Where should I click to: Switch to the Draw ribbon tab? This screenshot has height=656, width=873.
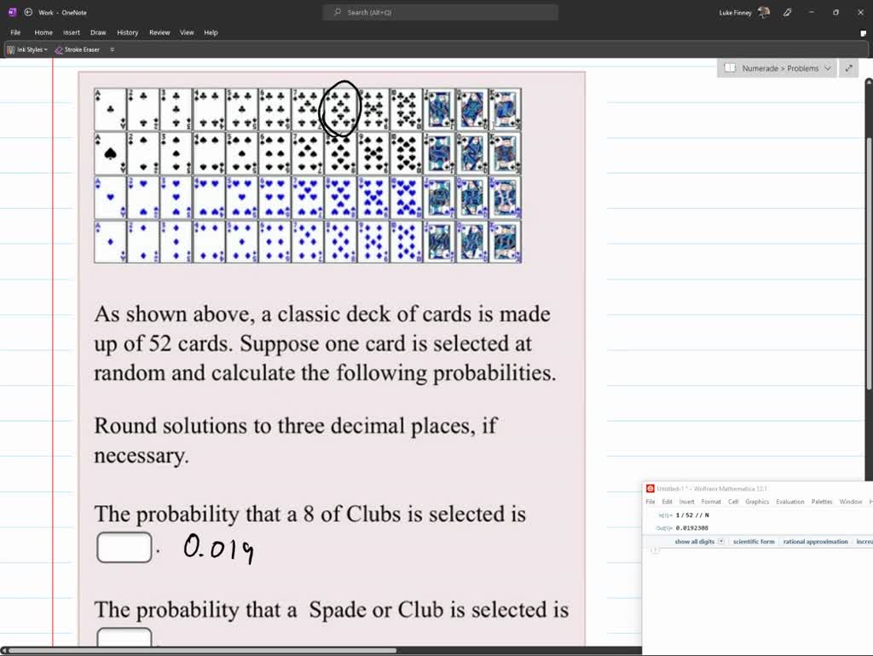coord(98,32)
